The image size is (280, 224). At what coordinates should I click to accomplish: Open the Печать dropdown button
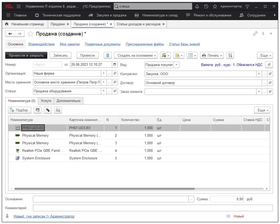point(212,55)
